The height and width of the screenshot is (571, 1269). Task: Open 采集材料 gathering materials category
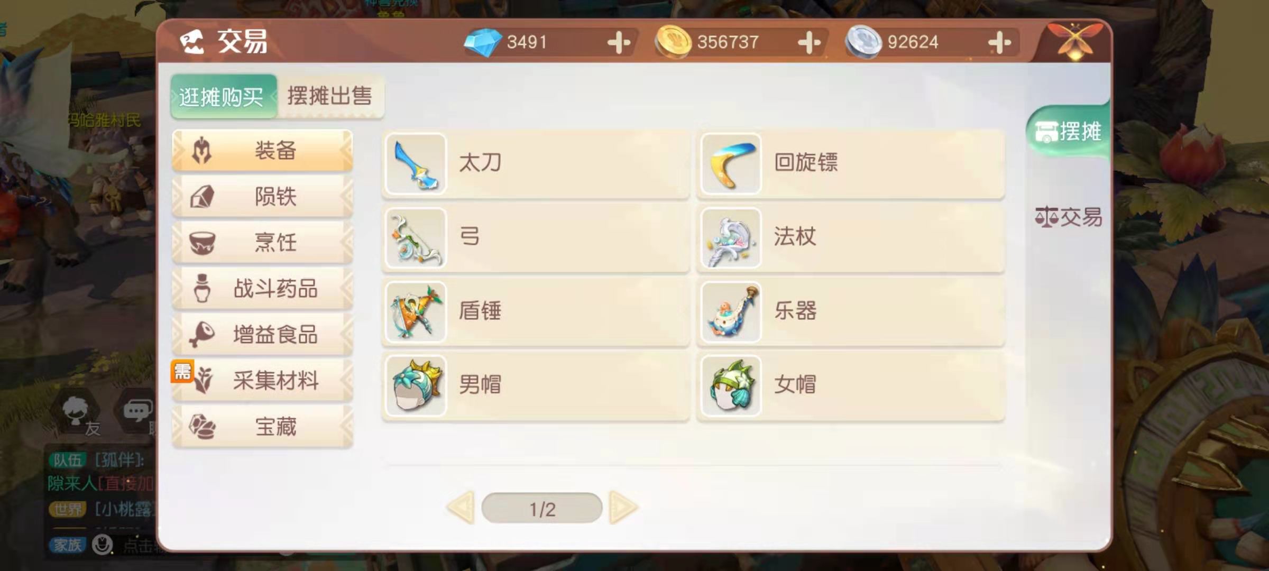click(x=262, y=381)
